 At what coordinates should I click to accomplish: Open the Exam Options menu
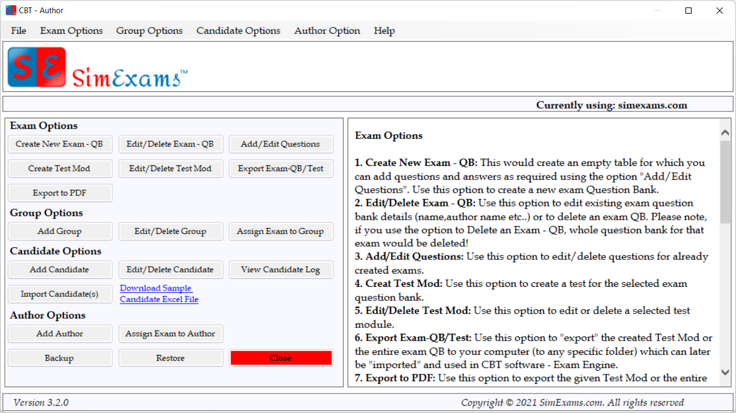click(71, 31)
